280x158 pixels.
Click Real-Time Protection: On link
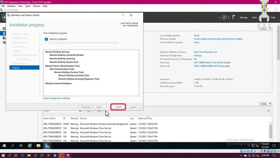(206, 52)
